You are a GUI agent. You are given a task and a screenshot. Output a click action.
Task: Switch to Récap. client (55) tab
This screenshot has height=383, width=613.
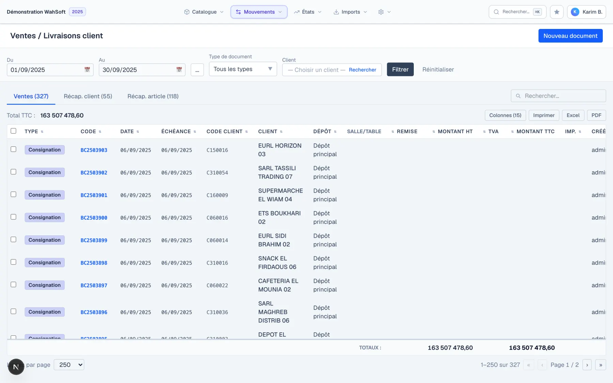(88, 96)
